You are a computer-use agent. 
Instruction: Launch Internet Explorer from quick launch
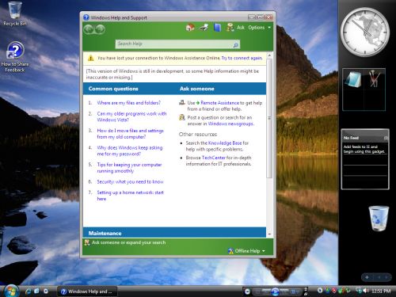click(x=28, y=291)
